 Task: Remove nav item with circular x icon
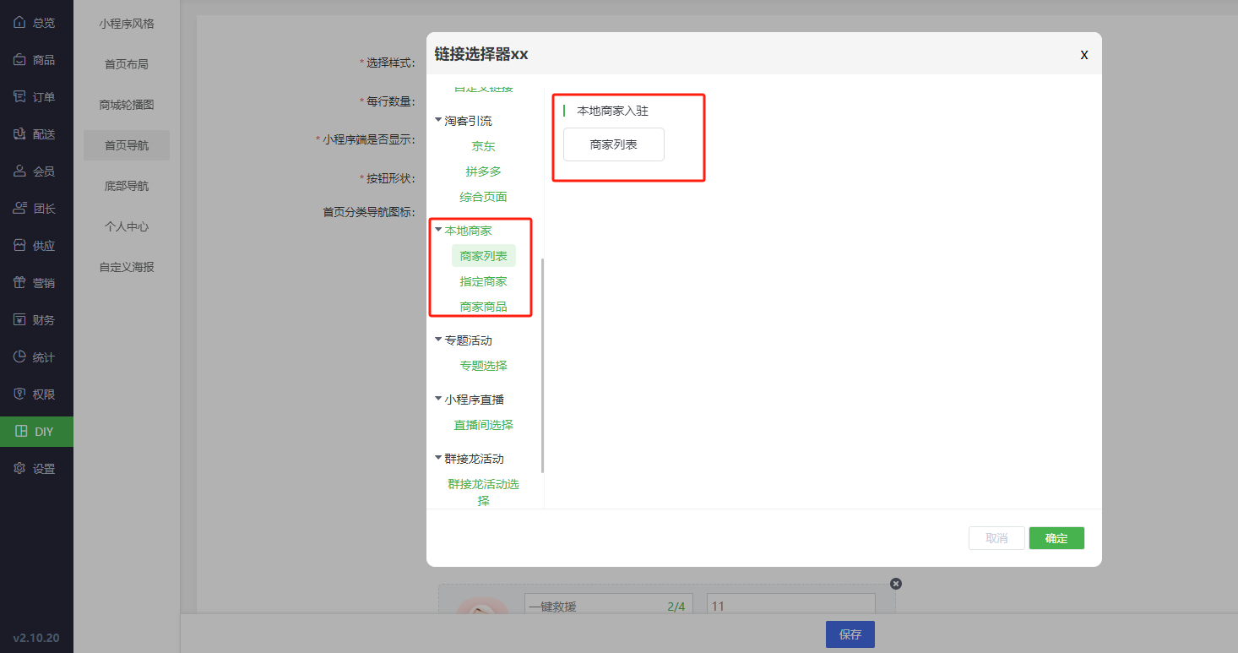pos(896,584)
